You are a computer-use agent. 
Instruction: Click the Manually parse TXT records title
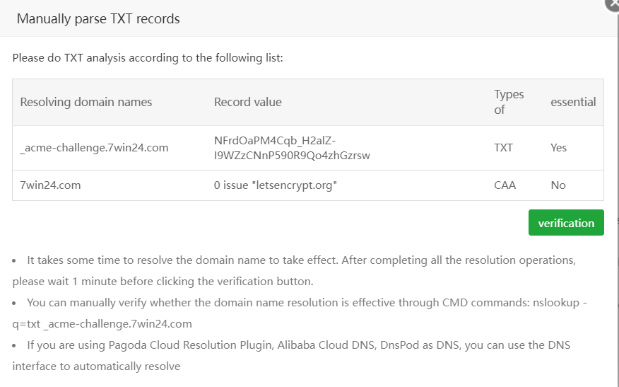coord(98,19)
